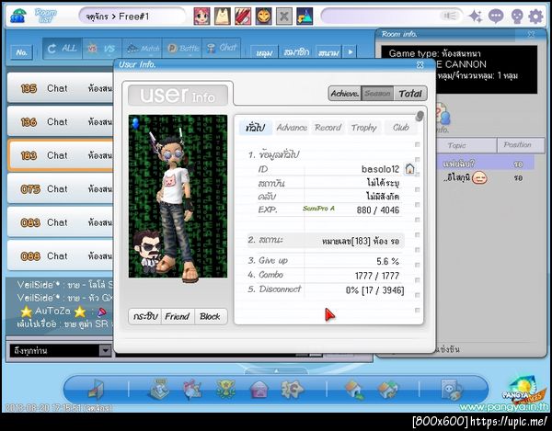Sort rooms by the No. button
Viewport: 552px width, 431px height.
21,52
